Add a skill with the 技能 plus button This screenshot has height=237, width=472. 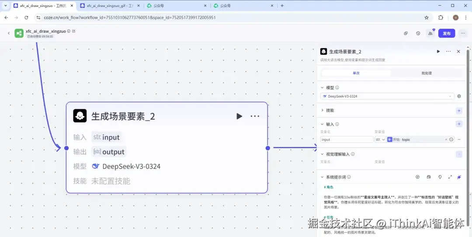(x=459, y=111)
